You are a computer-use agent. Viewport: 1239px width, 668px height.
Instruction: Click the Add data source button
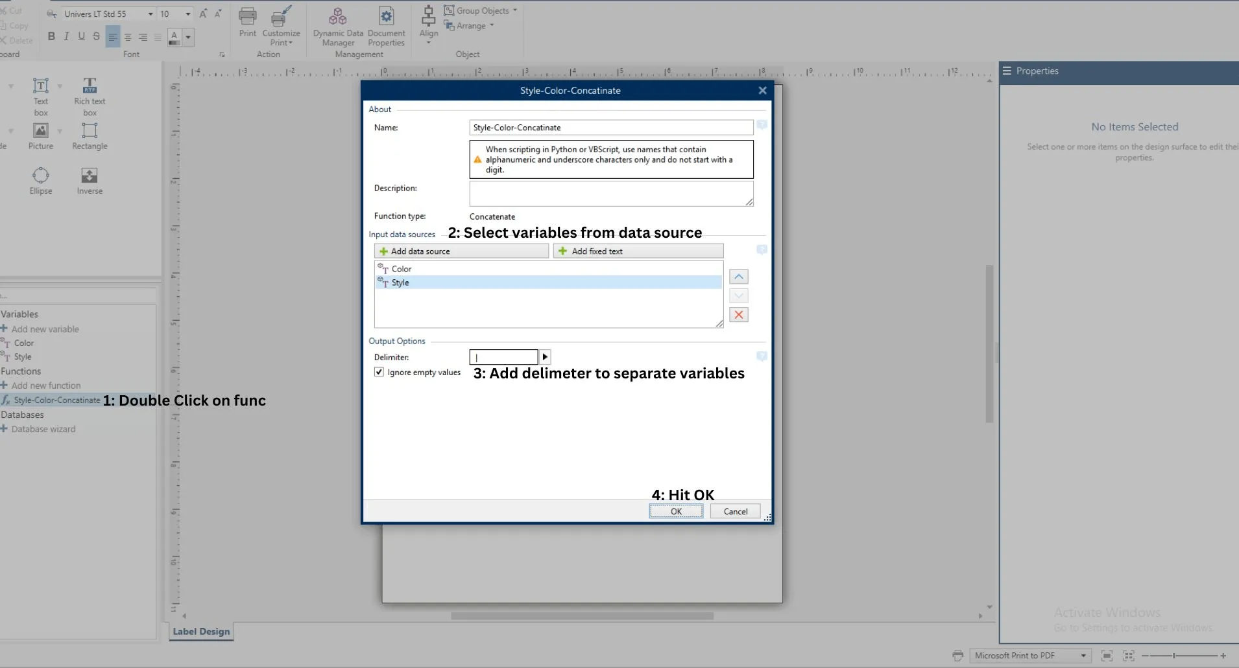click(x=461, y=251)
